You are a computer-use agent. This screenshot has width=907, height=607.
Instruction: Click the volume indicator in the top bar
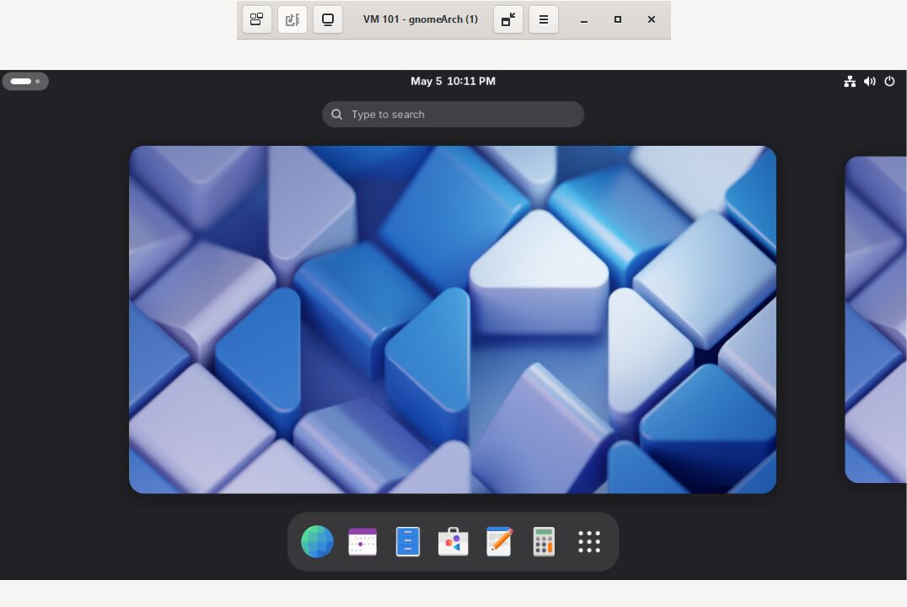pos(870,81)
